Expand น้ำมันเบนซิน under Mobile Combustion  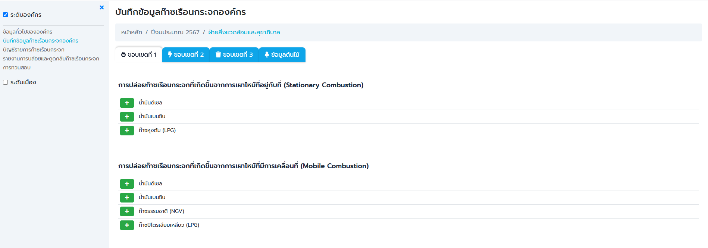tap(127, 198)
